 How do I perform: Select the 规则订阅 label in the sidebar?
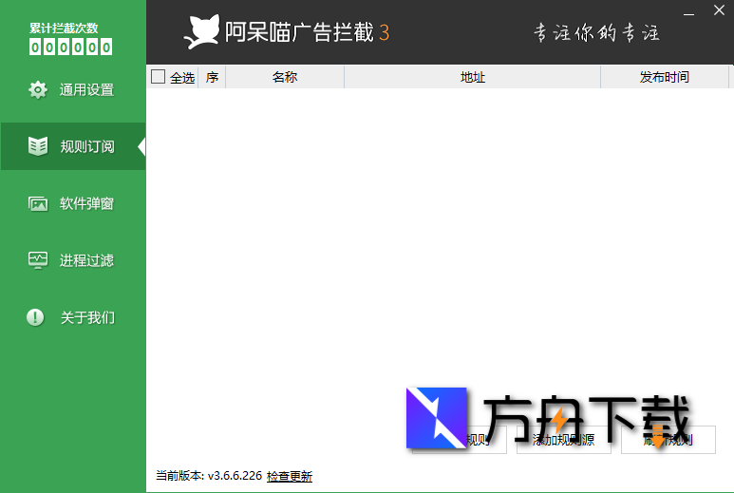pyautogui.click(x=87, y=146)
